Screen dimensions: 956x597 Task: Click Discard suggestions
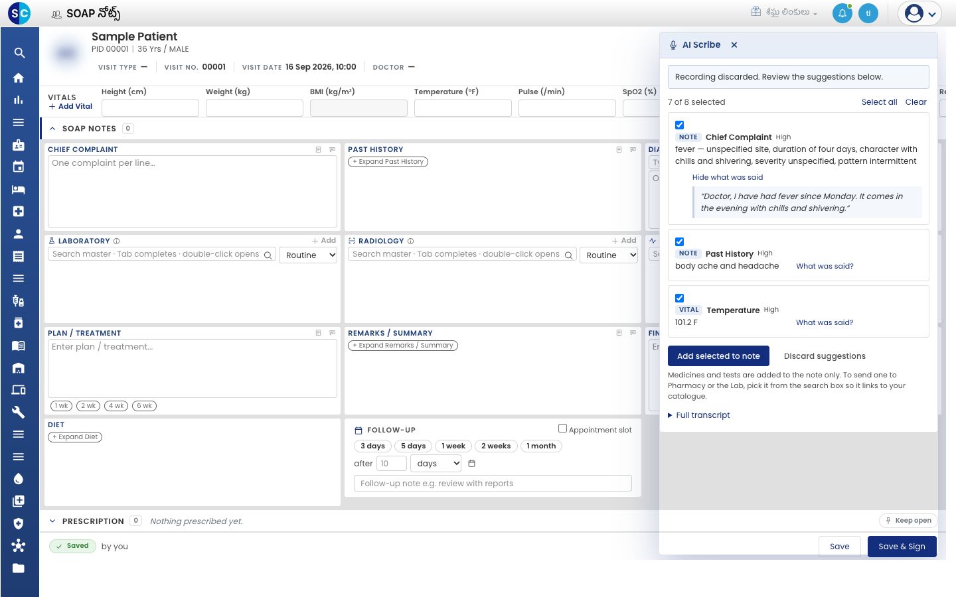pos(825,356)
